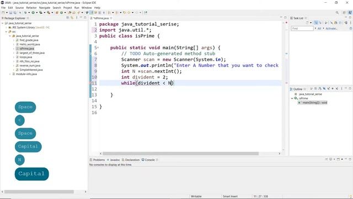The width and height of the screenshot is (353, 199).
Task: Click Open Console icon in console toolbar
Action: click(x=338, y=159)
